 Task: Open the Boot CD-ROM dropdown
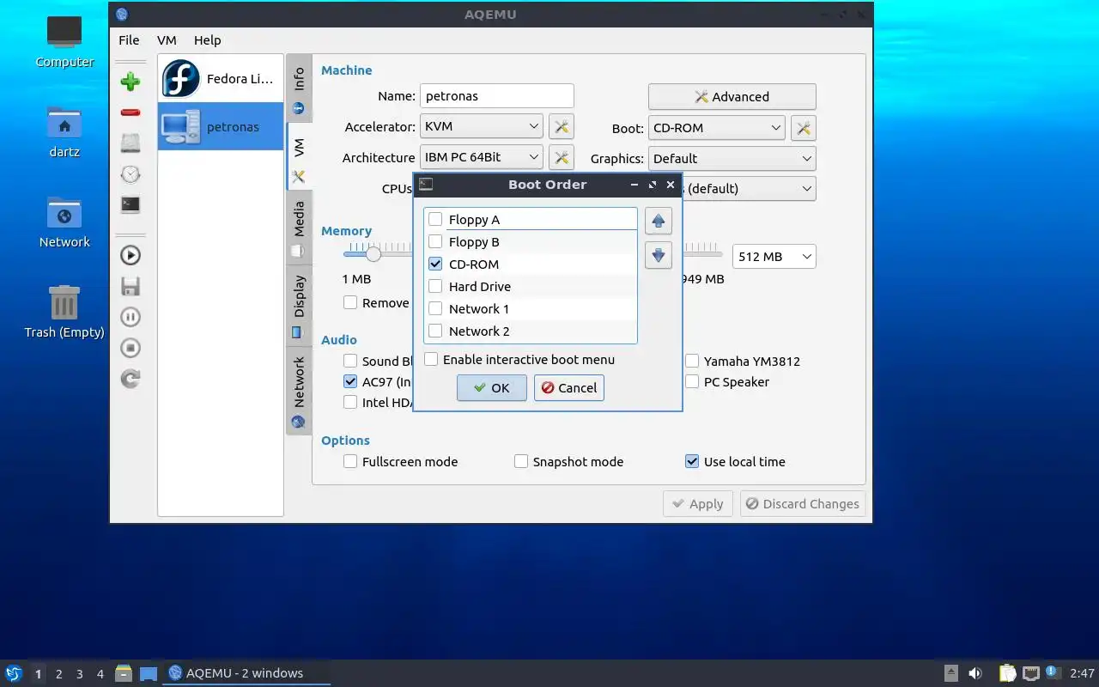click(716, 128)
